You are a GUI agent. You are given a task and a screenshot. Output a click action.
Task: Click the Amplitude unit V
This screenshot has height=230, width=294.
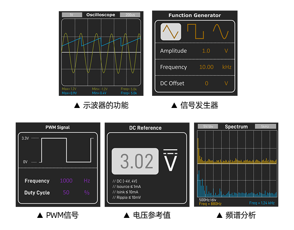click(x=226, y=51)
